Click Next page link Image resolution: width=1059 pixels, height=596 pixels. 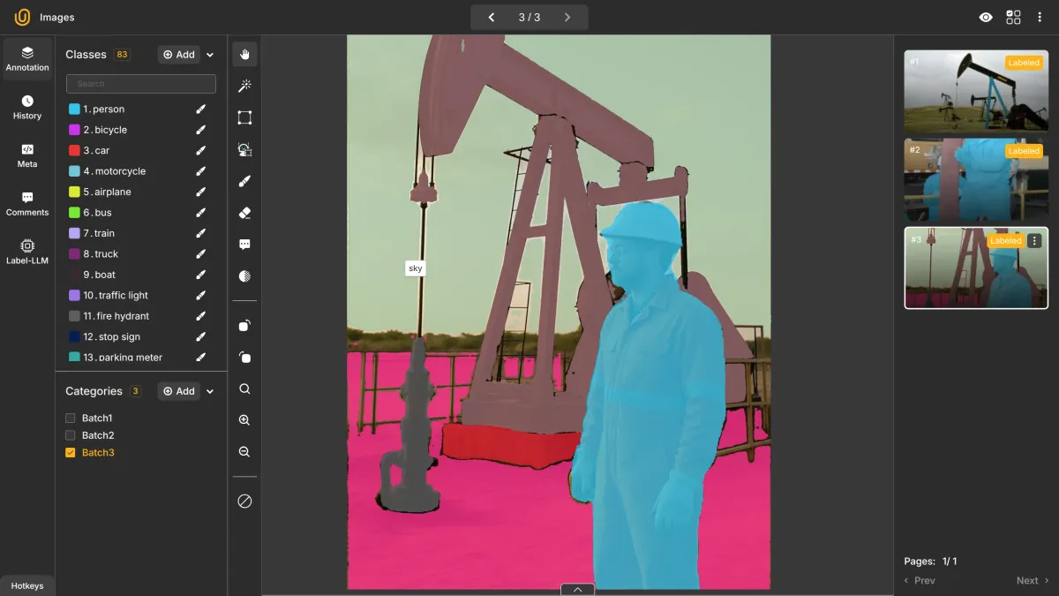(1033, 580)
